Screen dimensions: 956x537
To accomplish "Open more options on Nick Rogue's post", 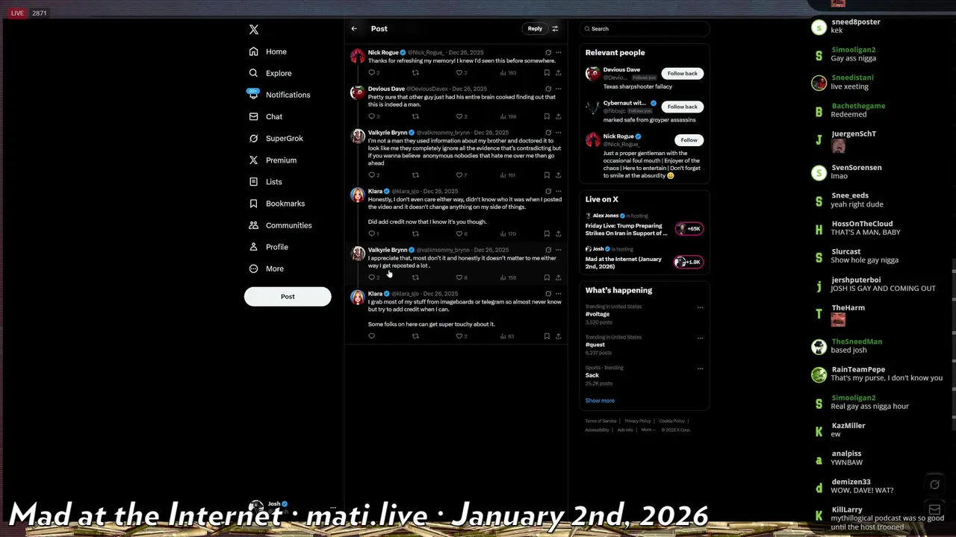I will [558, 53].
